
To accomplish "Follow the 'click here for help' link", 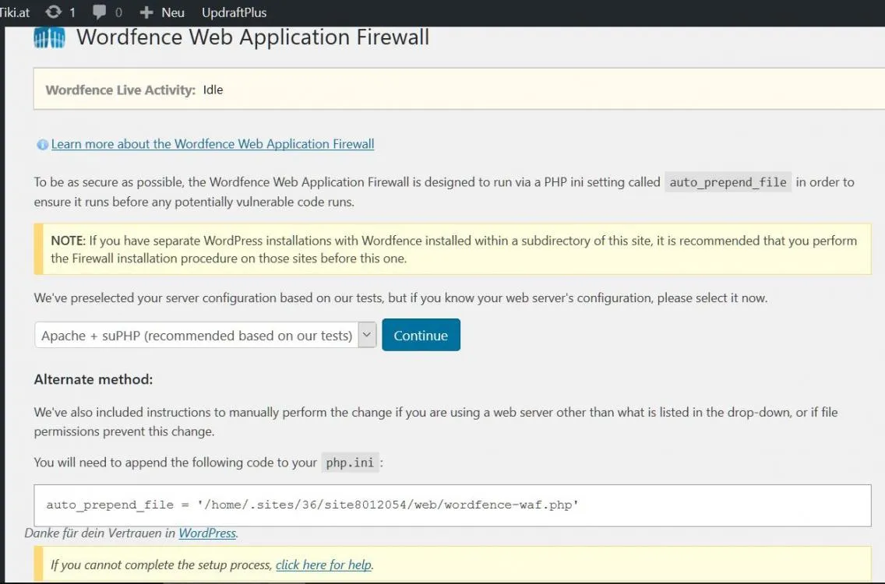I will (x=323, y=565).
